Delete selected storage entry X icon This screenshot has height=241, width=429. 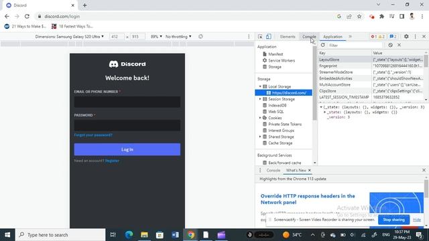[400, 45]
